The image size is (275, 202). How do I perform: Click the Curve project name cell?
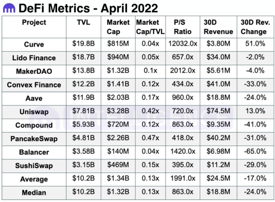[34, 44]
